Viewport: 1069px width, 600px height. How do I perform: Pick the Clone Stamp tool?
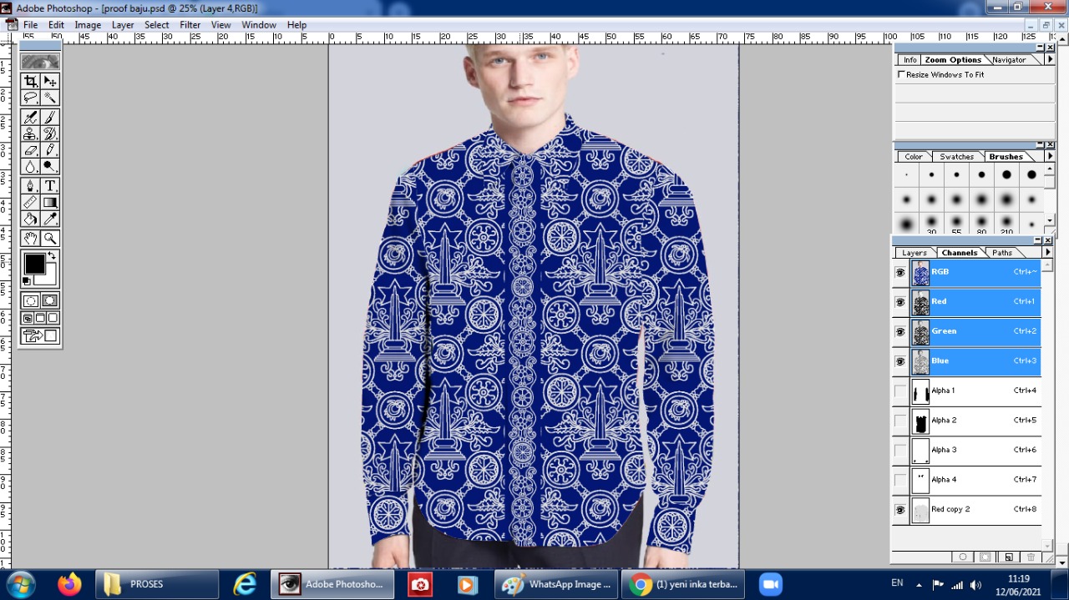tap(31, 134)
